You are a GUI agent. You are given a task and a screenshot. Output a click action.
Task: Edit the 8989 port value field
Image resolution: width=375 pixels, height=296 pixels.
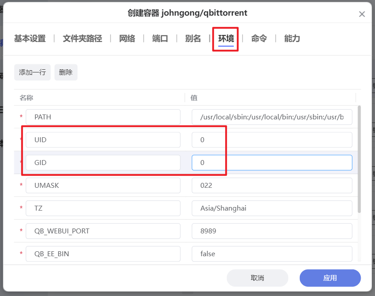[x=272, y=231]
